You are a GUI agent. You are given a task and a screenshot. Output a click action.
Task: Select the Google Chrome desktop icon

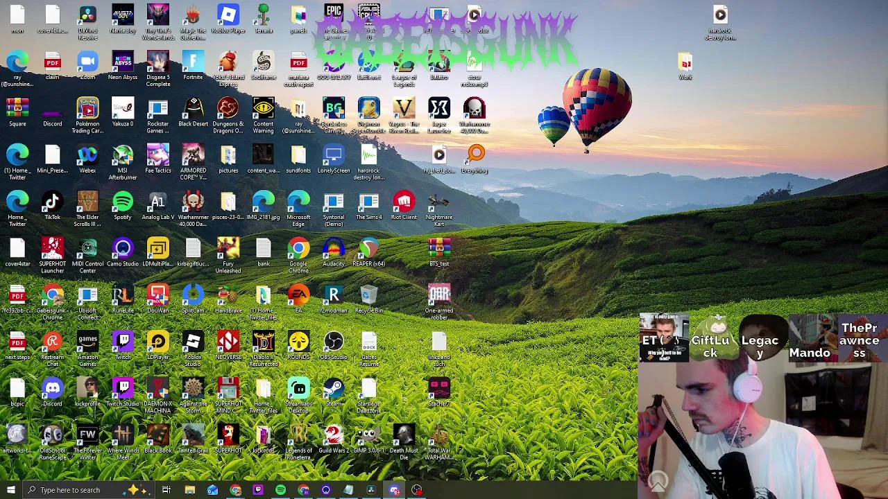click(x=298, y=256)
